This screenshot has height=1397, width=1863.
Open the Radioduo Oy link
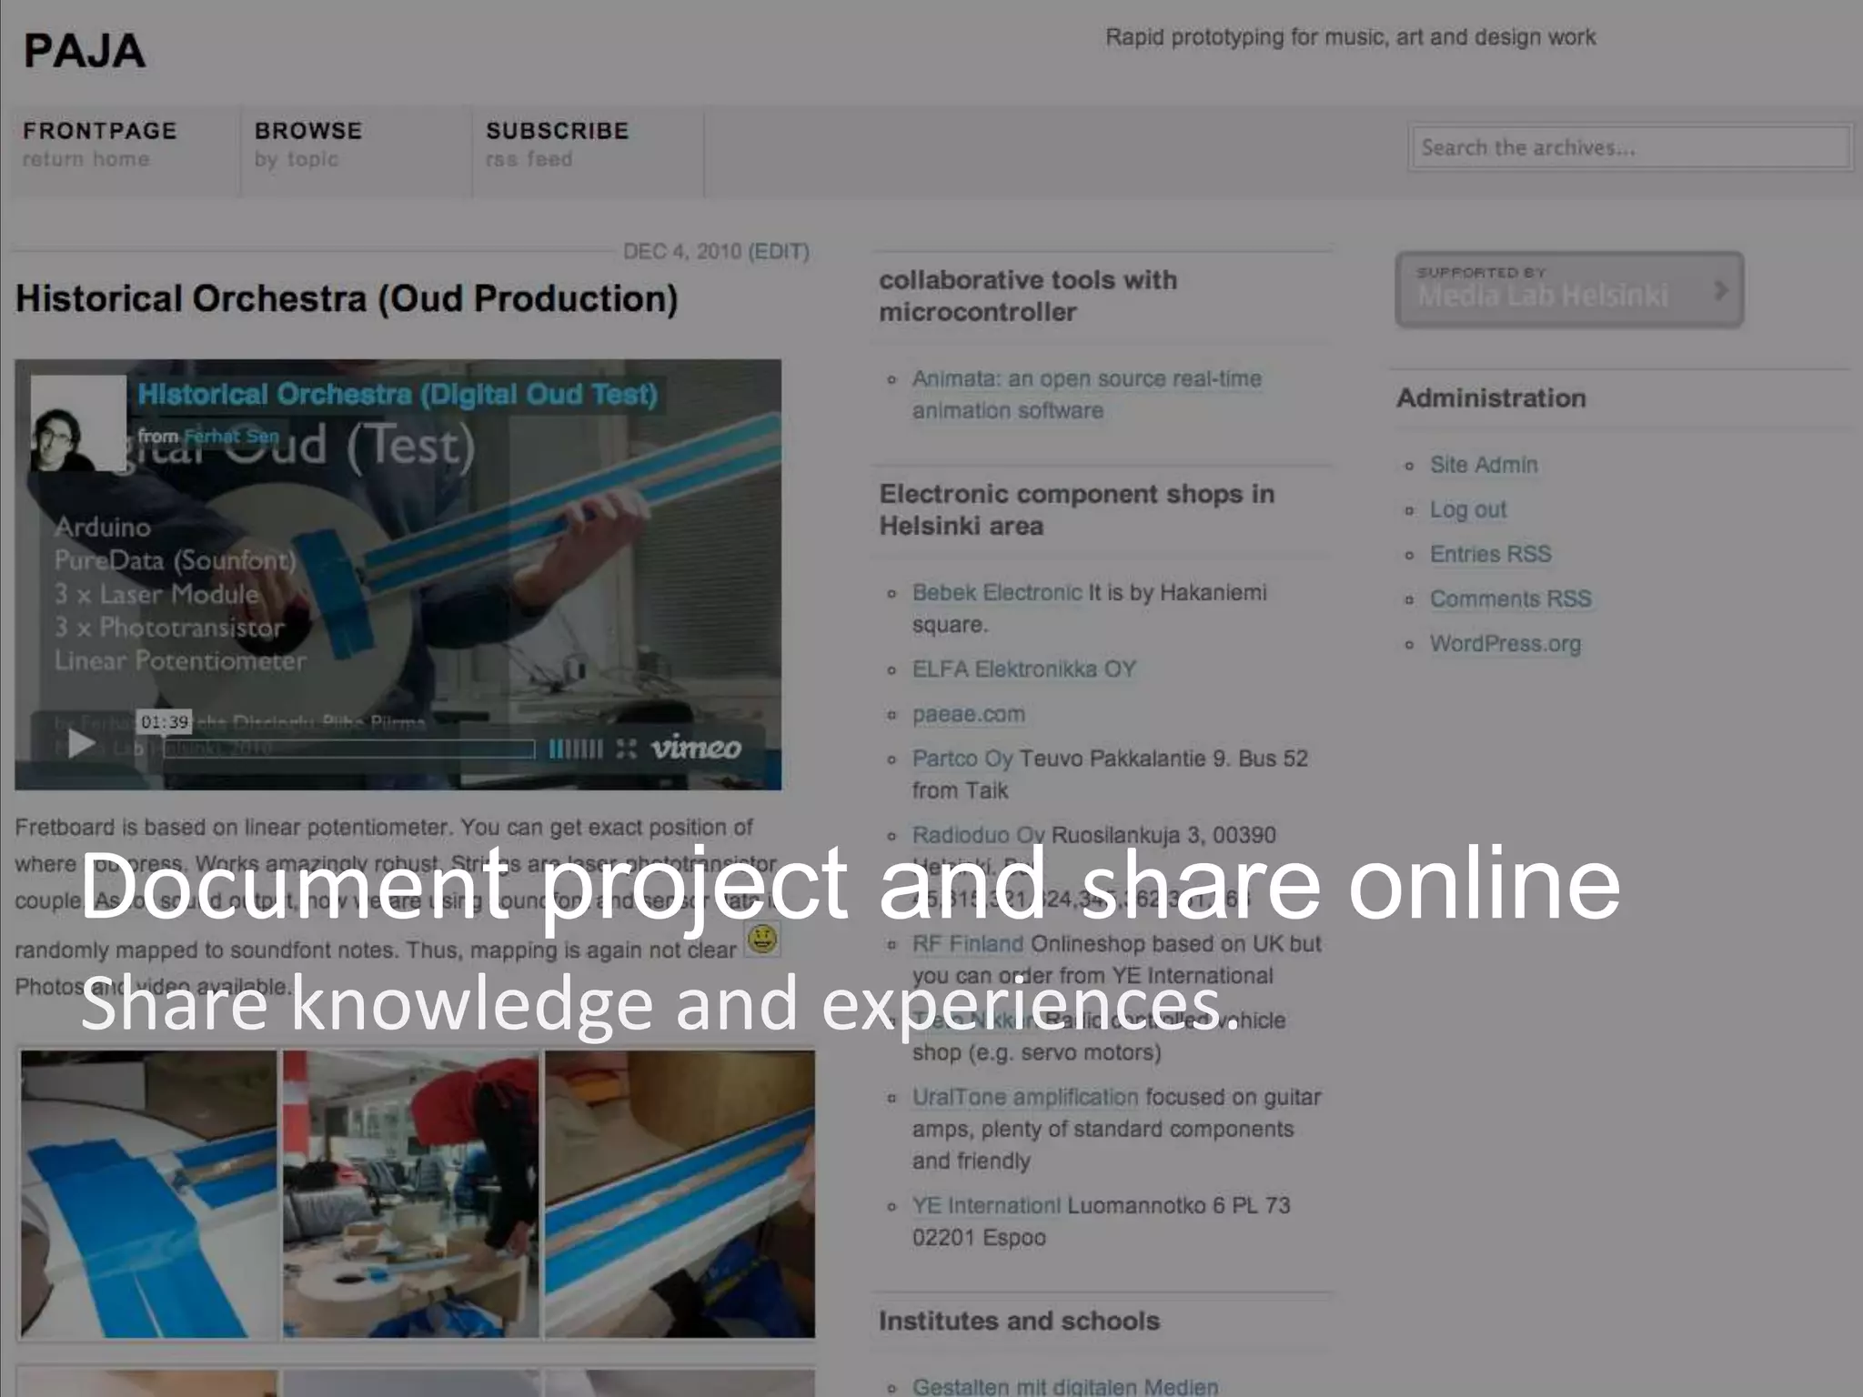click(978, 835)
